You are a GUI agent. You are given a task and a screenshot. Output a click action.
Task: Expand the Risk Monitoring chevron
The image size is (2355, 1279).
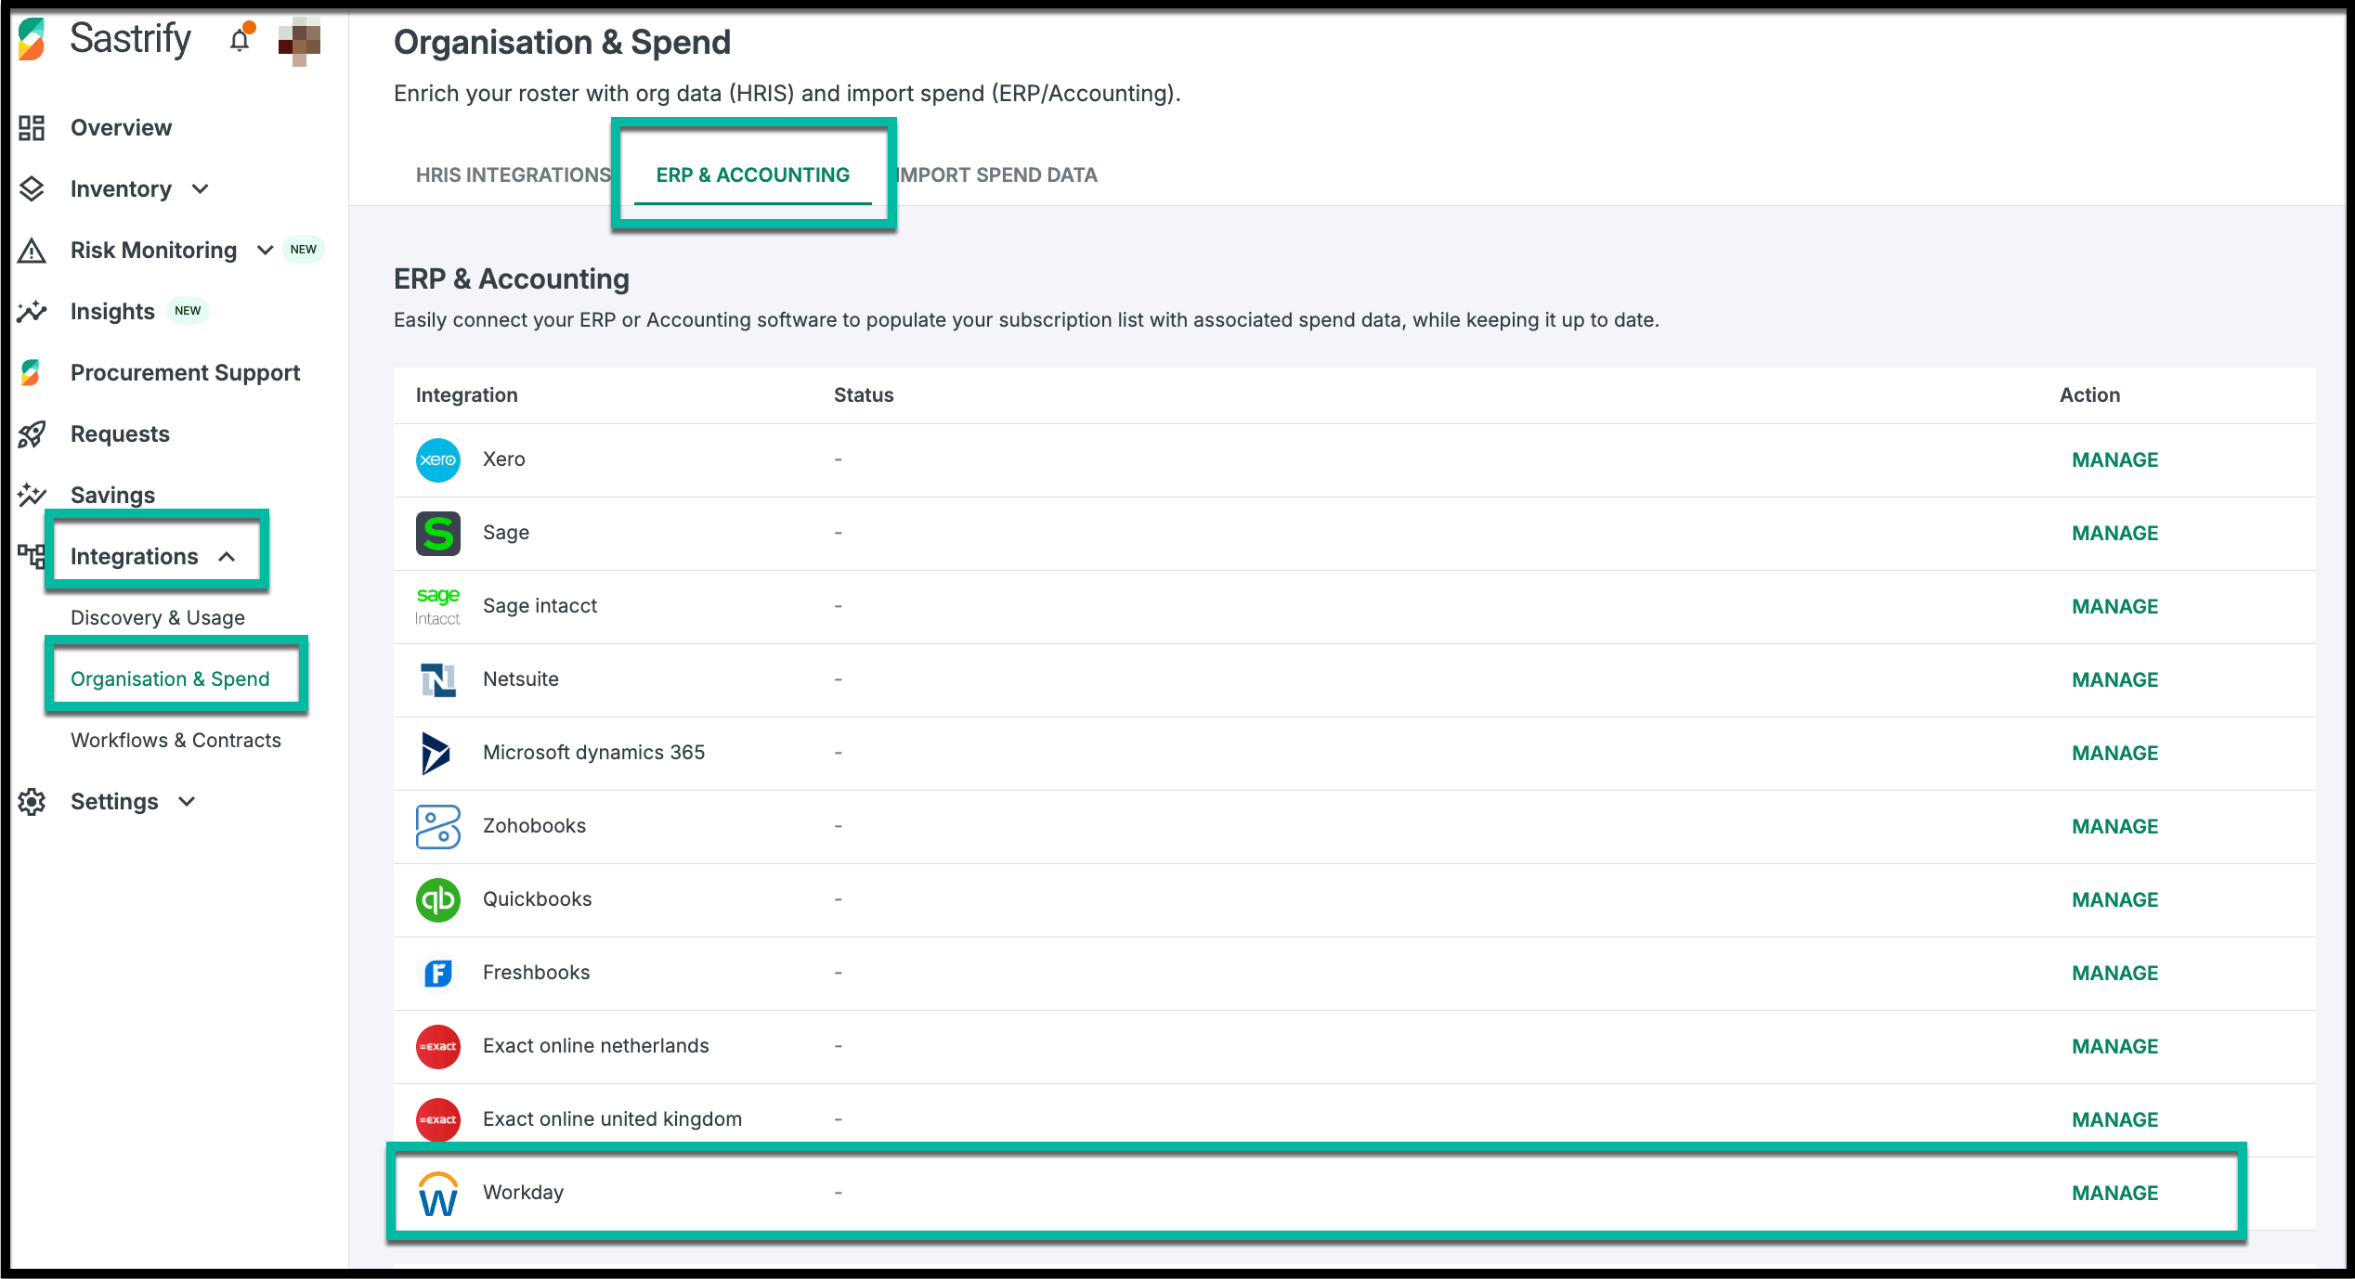pos(265,250)
